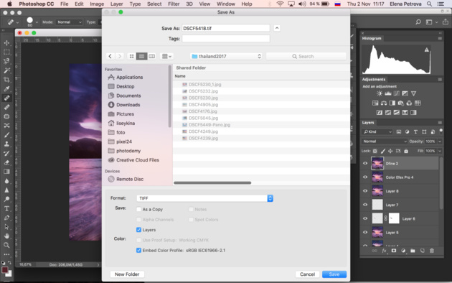Open the Select menu
This screenshot has width=452, height=283.
coord(154,4)
